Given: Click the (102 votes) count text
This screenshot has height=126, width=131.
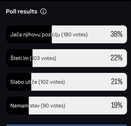Looking at the screenshot, I should coord(52,82).
